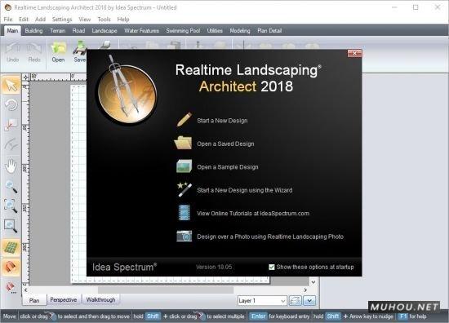
Task: Click the horizontal scrollbar thumb
Action: [x=166, y=290]
